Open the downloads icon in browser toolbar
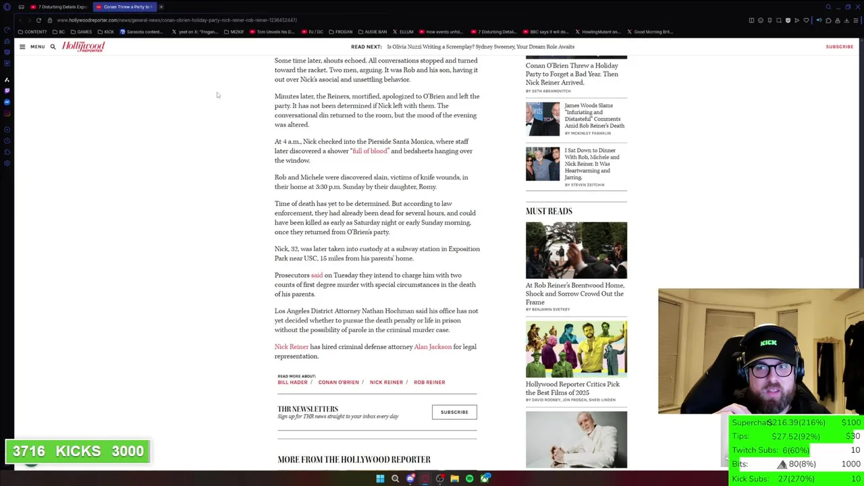864x486 pixels. pyautogui.click(x=846, y=20)
